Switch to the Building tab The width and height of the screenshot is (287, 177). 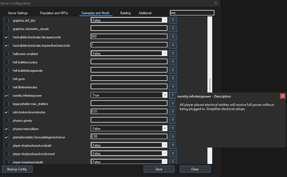click(125, 13)
